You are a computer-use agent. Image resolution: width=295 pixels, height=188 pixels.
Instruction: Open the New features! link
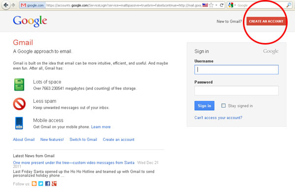[x=52, y=140]
